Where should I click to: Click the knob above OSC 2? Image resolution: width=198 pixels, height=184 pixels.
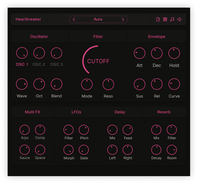[39, 53]
